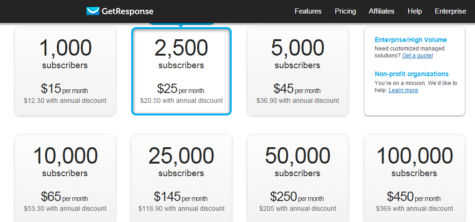Go to the Pricing page

(x=345, y=11)
